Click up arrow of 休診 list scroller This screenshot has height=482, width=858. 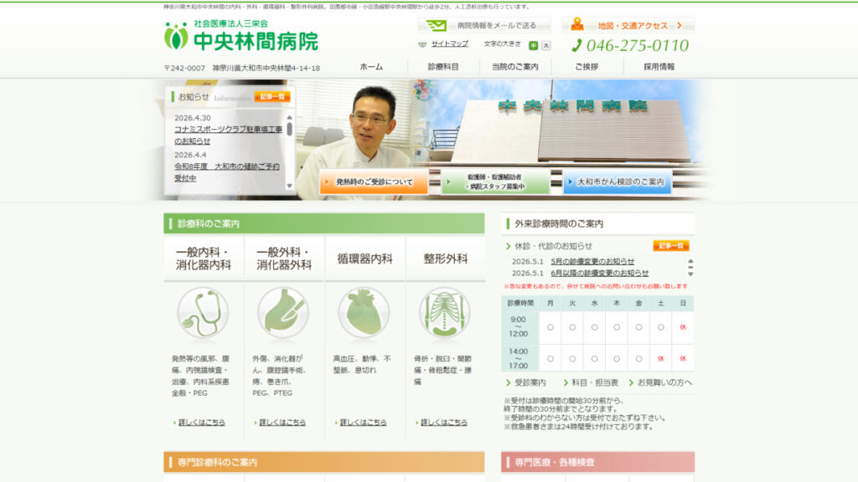690,261
